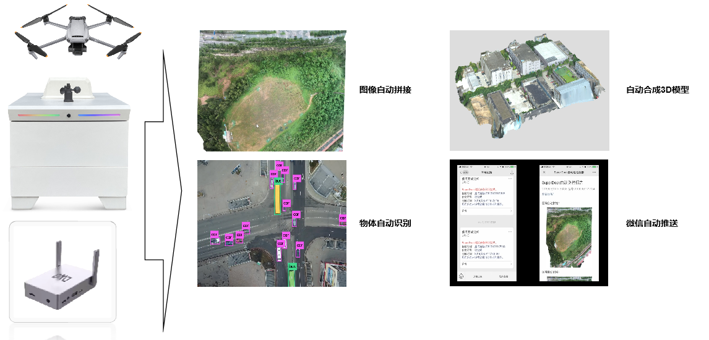This screenshot has width=709, height=340.
Task: Expand the details chevron on second message card
Action: pos(511,263)
